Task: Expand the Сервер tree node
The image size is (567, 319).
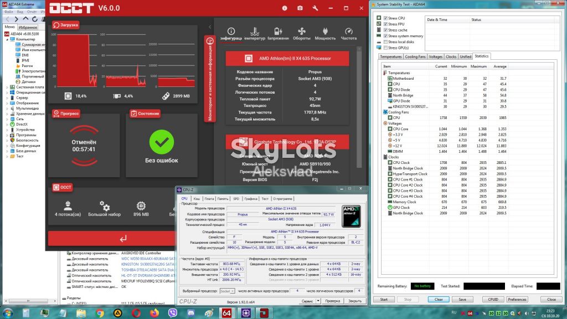Action: [x=7, y=97]
